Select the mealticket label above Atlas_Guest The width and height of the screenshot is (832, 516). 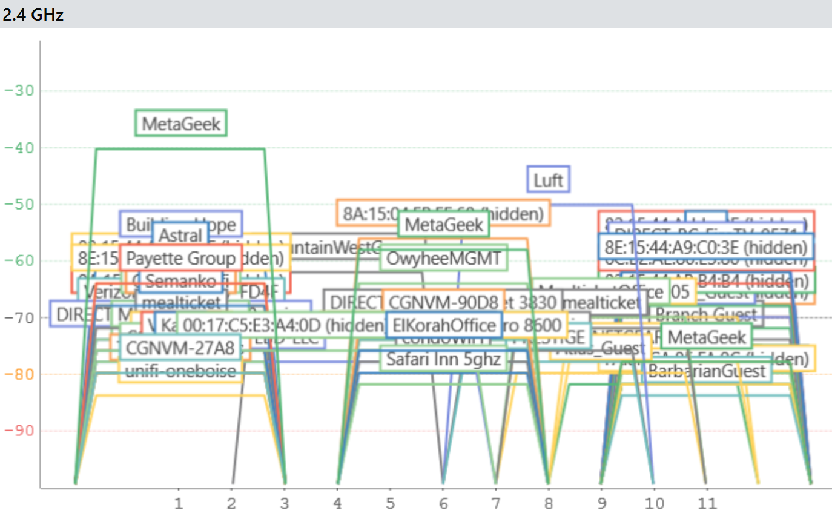click(602, 302)
